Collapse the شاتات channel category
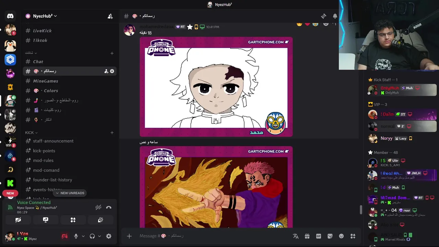 tap(31, 53)
